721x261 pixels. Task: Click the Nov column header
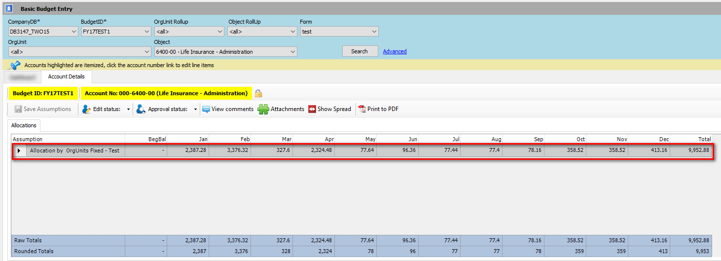click(x=607, y=139)
